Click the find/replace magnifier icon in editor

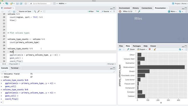(x=35, y=11)
